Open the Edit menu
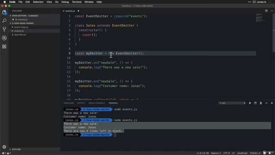Image resolution: width=275 pixels, height=155 pixels. tap(27, 2)
